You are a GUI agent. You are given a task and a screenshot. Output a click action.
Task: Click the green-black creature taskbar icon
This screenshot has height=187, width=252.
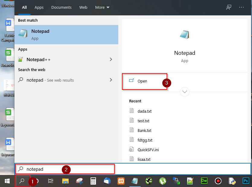[149, 181]
